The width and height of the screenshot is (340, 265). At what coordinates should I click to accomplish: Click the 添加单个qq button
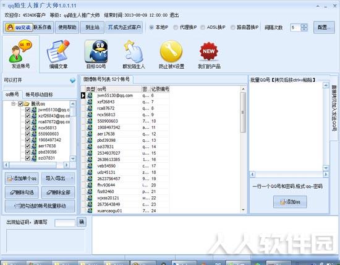point(22,178)
